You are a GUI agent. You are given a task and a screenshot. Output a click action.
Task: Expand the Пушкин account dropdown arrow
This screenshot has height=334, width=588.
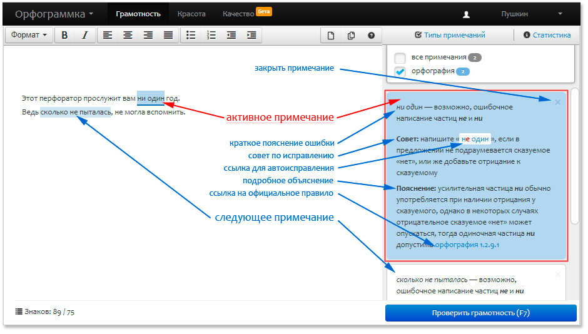pyautogui.click(x=560, y=14)
